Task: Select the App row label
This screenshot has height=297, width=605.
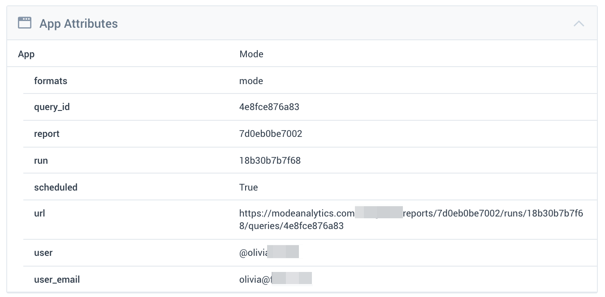Action: point(26,55)
